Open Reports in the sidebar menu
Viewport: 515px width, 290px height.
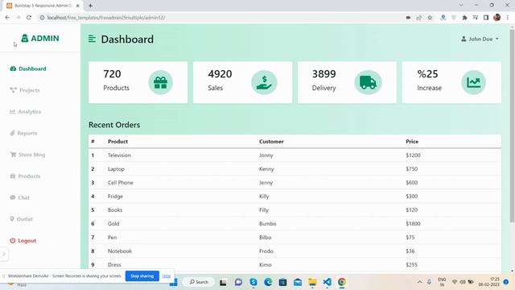23,133
